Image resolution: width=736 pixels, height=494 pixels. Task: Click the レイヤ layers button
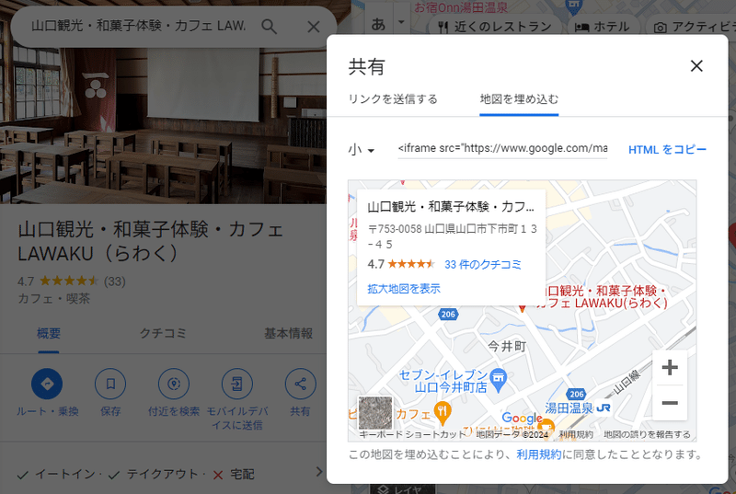click(402, 488)
